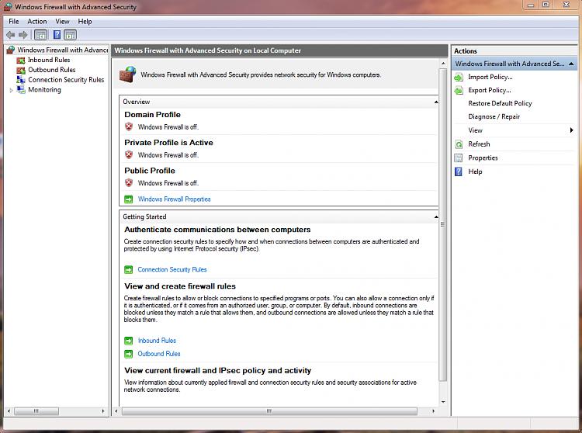Viewport: 582px width, 433px height.
Task: Select Outbound Rules in the console tree
Action: (x=51, y=70)
